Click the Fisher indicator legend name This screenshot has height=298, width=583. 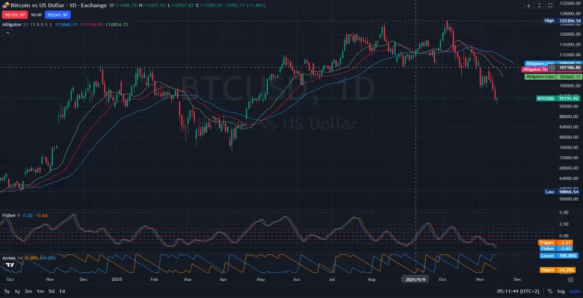pyautogui.click(x=9, y=215)
